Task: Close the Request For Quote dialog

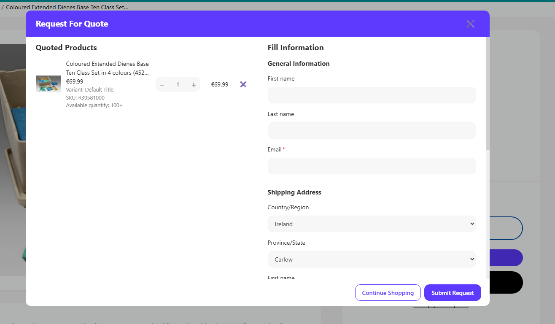Action: click(470, 24)
